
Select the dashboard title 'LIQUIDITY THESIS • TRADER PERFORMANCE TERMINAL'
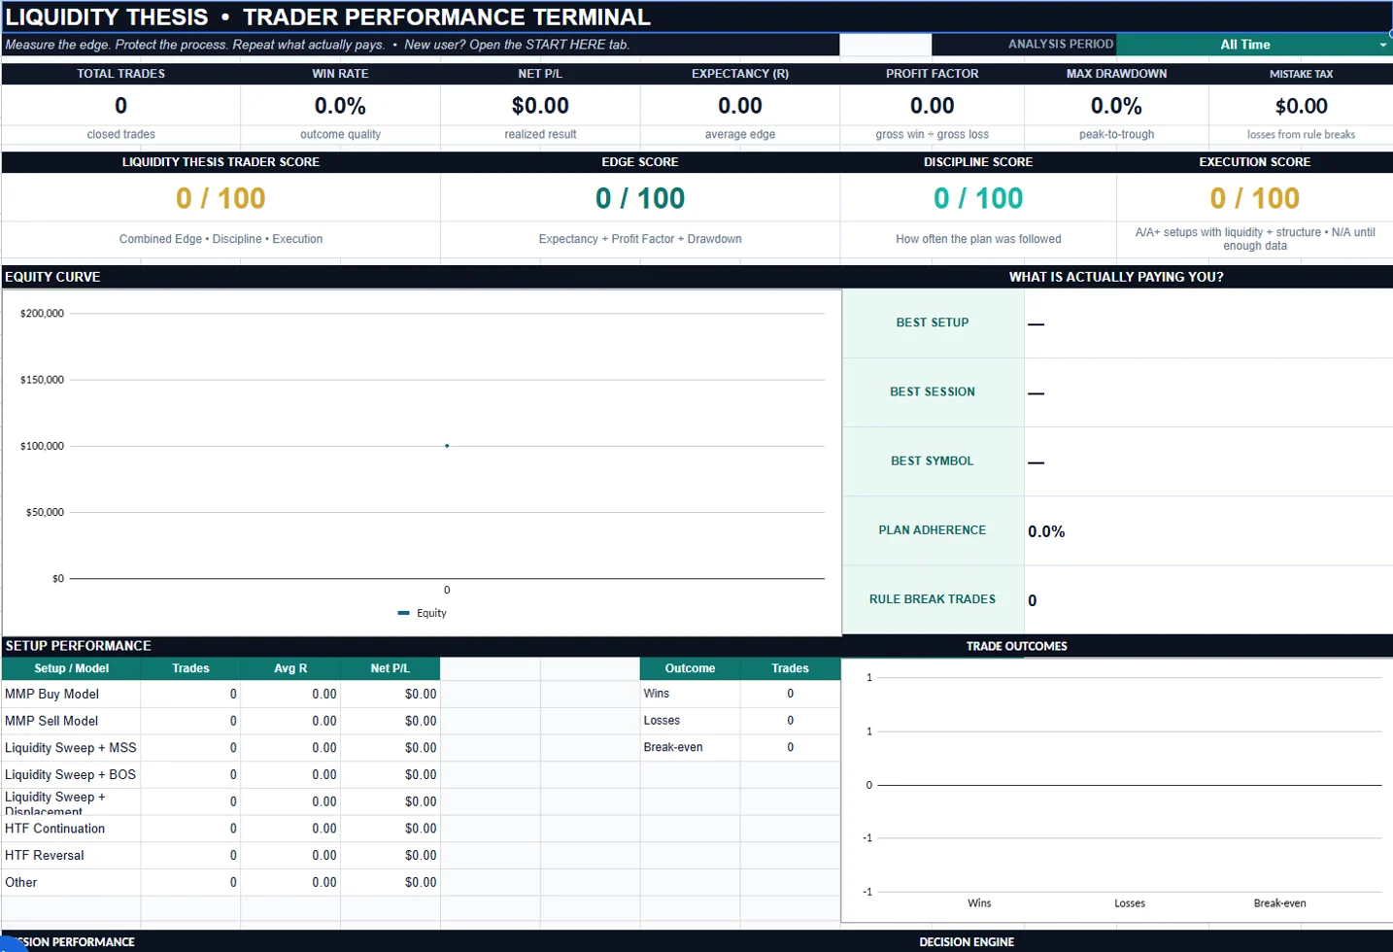click(328, 17)
